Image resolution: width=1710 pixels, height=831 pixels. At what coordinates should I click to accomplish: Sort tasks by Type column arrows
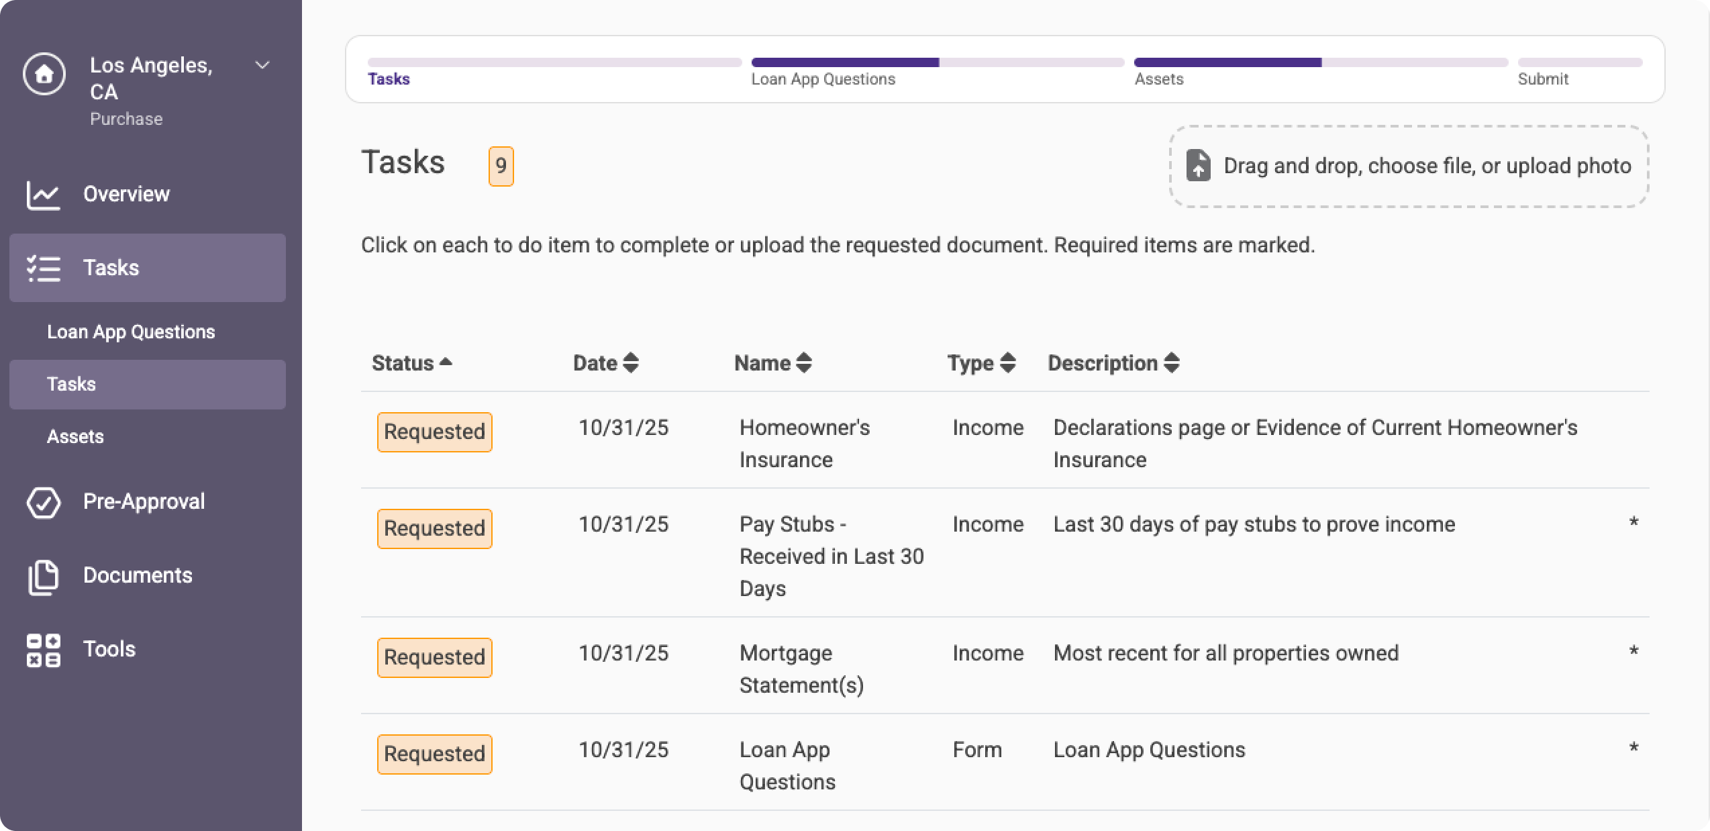(1007, 363)
